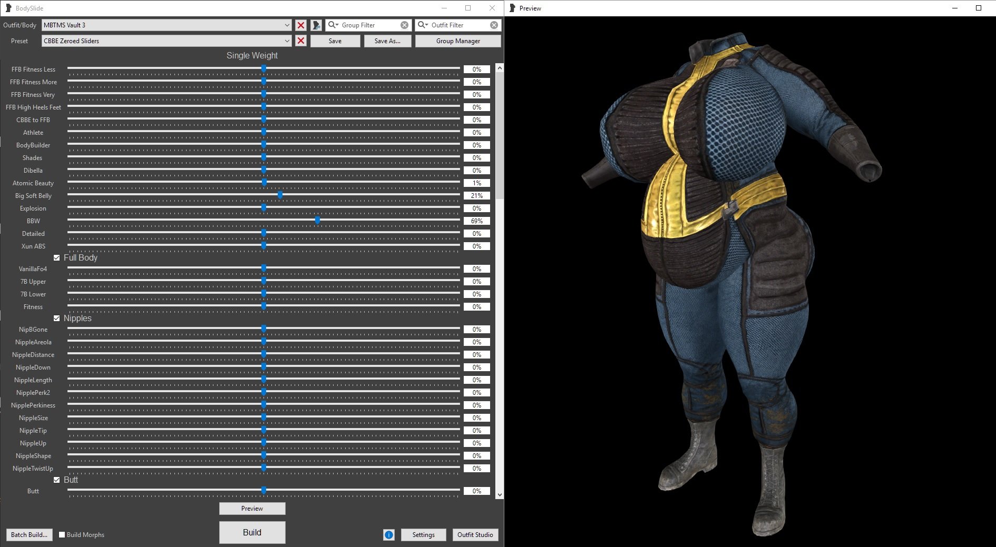996x547 pixels.
Task: Open the Group Manager
Action: (x=458, y=41)
